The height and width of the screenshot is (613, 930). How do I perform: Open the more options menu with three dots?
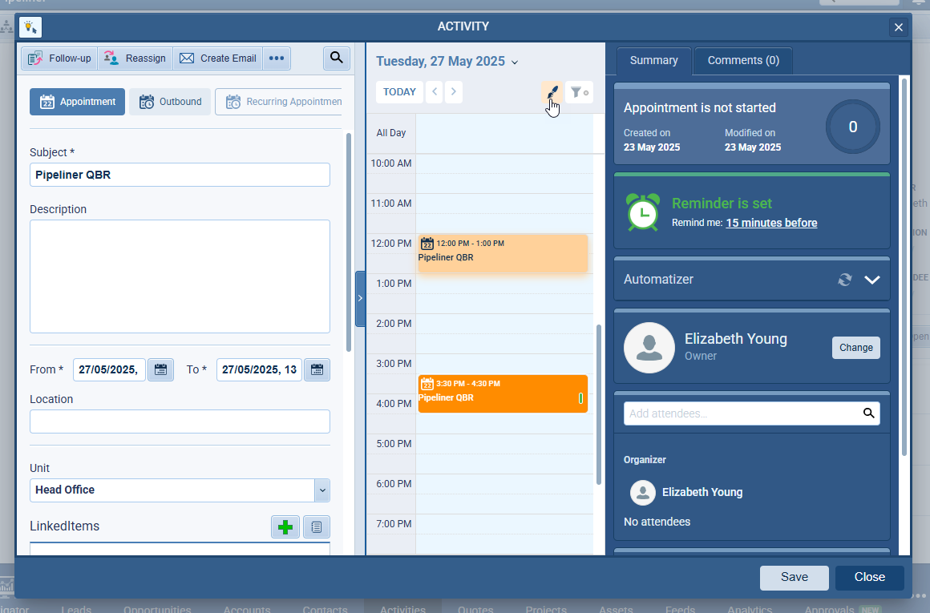point(277,58)
